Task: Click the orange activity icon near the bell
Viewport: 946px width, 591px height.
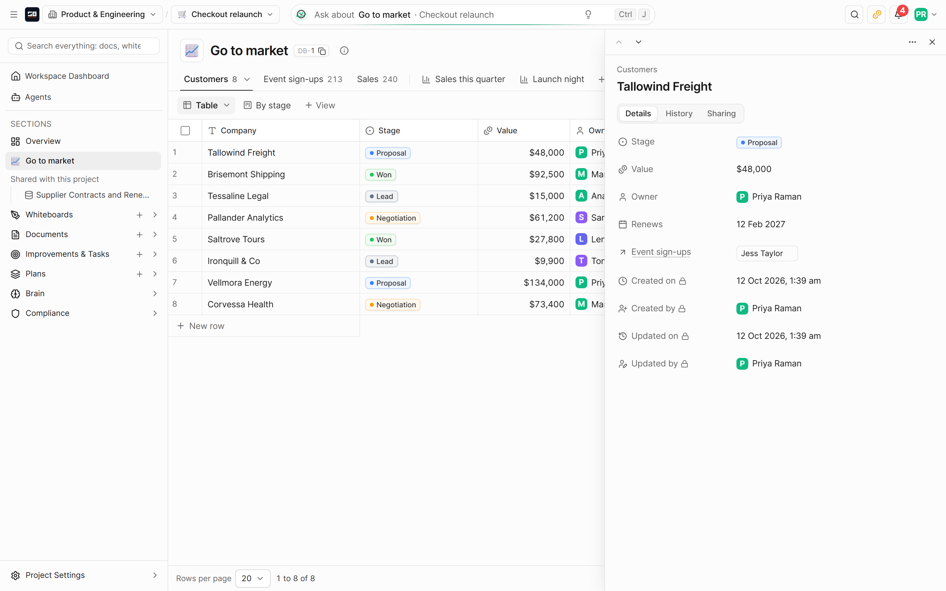Action: coord(876,14)
